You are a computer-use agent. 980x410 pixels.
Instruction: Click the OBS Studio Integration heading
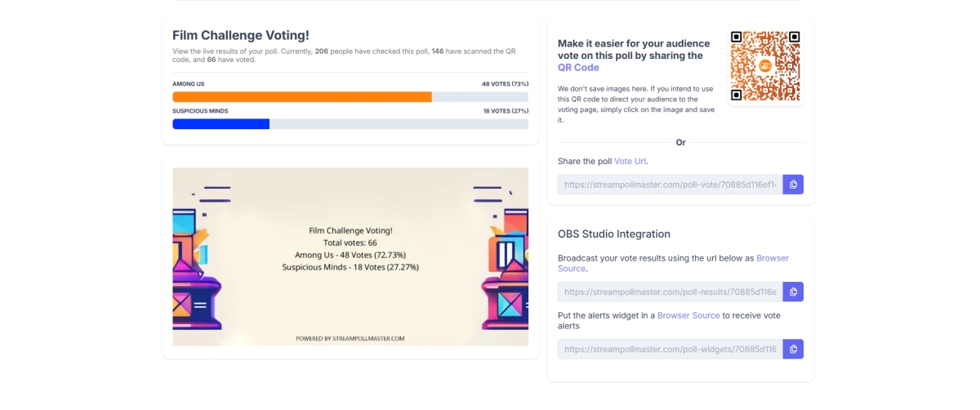coord(613,234)
